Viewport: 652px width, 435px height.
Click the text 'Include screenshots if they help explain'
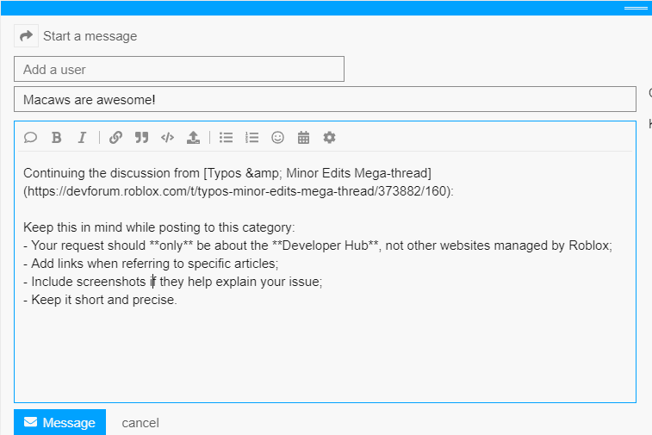coord(144,282)
